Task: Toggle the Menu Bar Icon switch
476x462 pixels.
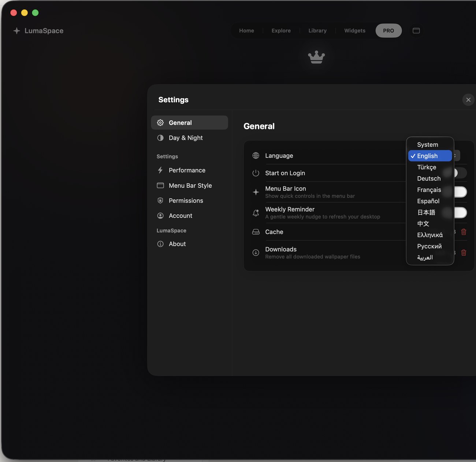Action: [460, 192]
